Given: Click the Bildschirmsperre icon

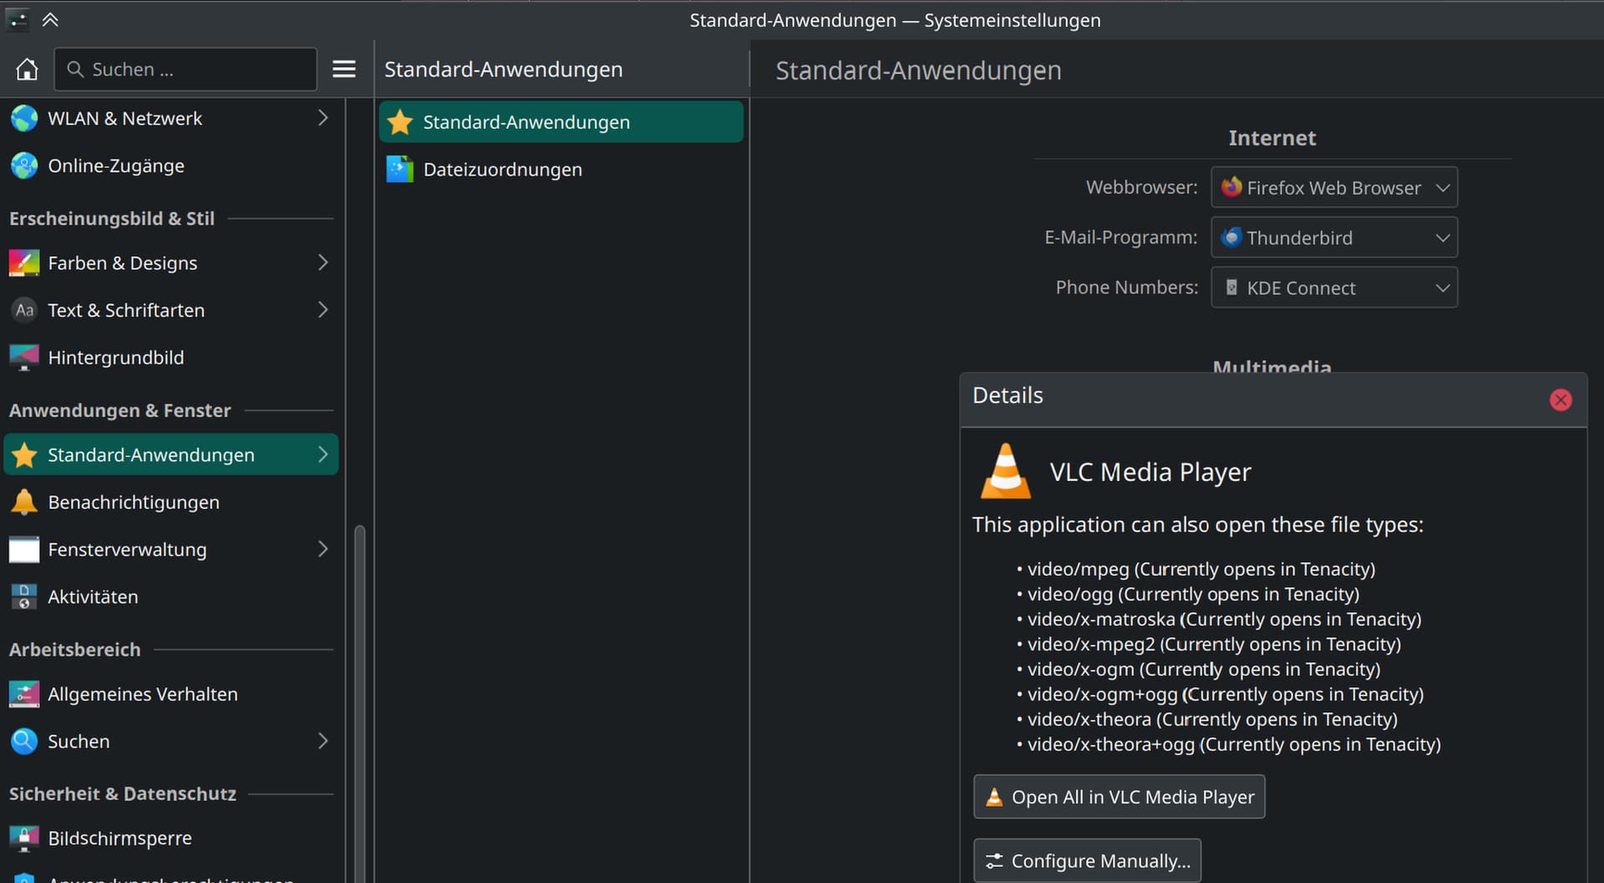Looking at the screenshot, I should click(x=24, y=838).
